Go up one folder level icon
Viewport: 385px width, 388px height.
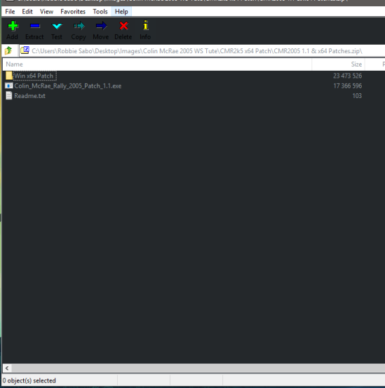click(8, 50)
